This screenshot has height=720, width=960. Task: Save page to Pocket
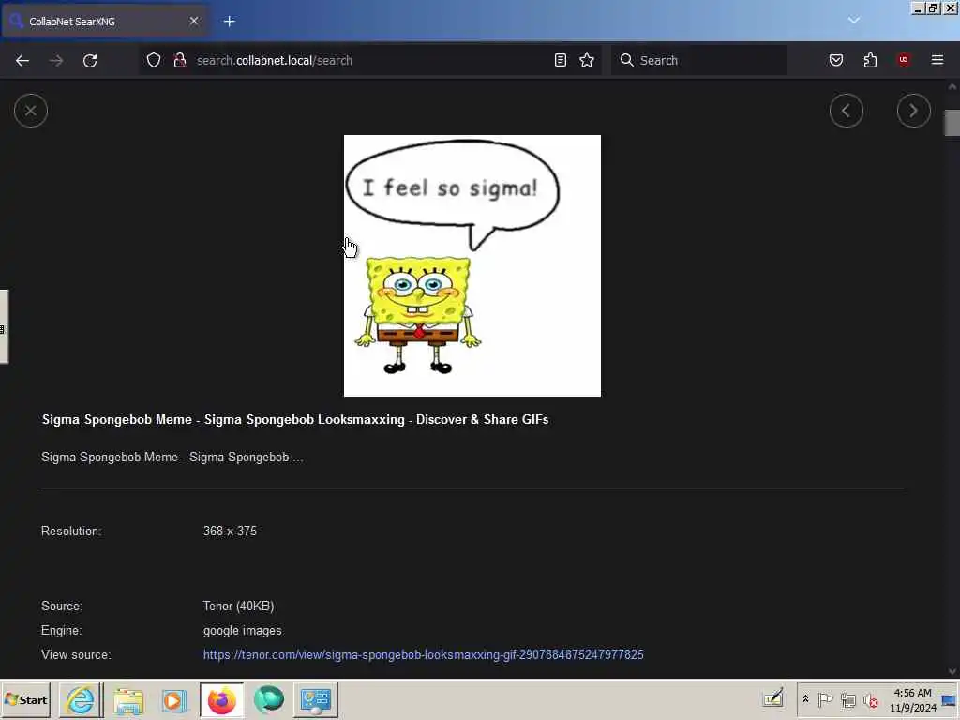(x=835, y=60)
